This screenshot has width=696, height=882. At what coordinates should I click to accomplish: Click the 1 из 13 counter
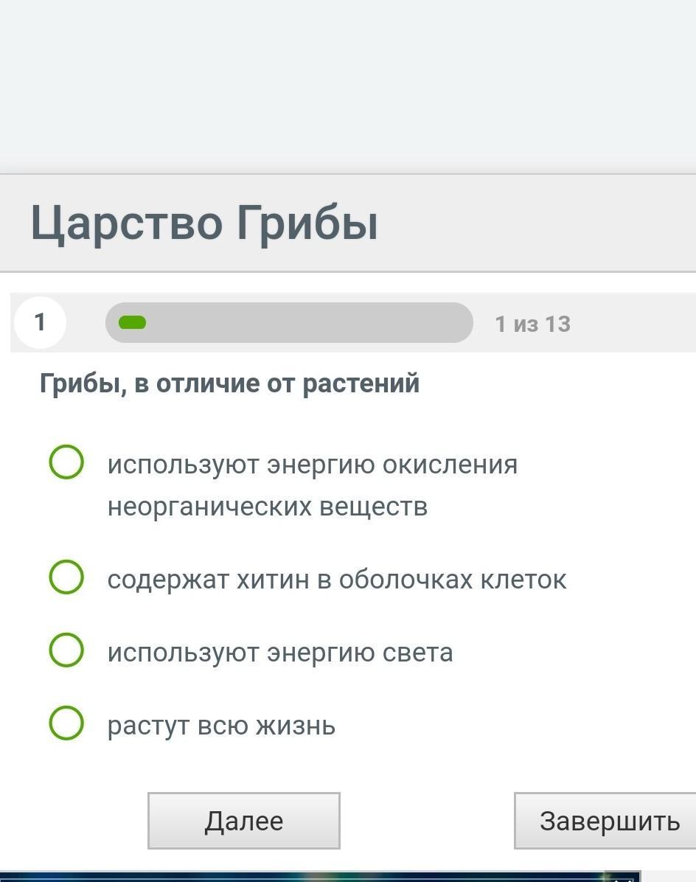point(532,324)
